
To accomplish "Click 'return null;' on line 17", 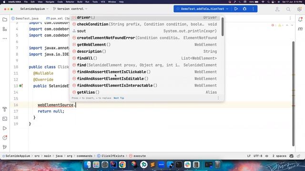I will click(51, 111).
